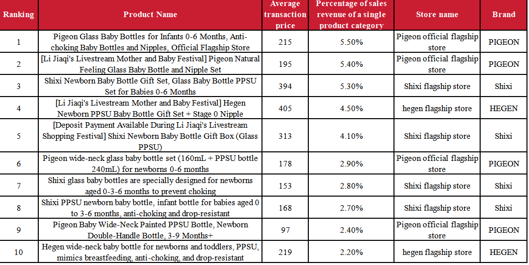
Task: Click the Average transaction price header
Action: (x=285, y=15)
